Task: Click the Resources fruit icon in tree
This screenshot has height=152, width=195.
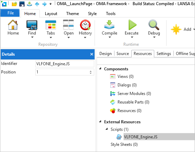Action: (113, 111)
